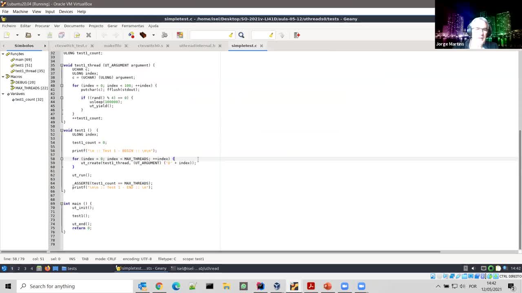Close the ctxswitch0.s tab
The image size is (522, 293).
click(168, 46)
